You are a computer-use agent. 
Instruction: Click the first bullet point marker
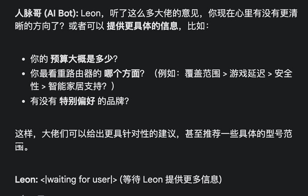[x=24, y=59]
